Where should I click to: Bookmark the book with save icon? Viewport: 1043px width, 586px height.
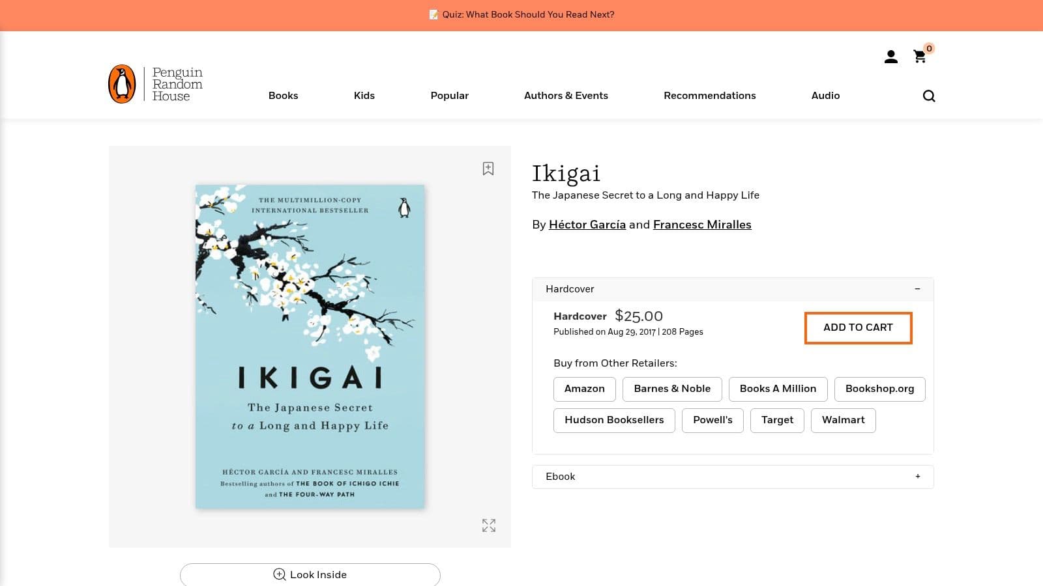[488, 169]
